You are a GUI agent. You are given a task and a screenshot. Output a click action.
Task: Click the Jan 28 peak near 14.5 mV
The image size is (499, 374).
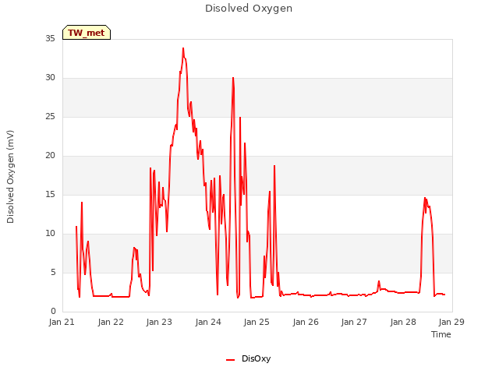click(425, 198)
